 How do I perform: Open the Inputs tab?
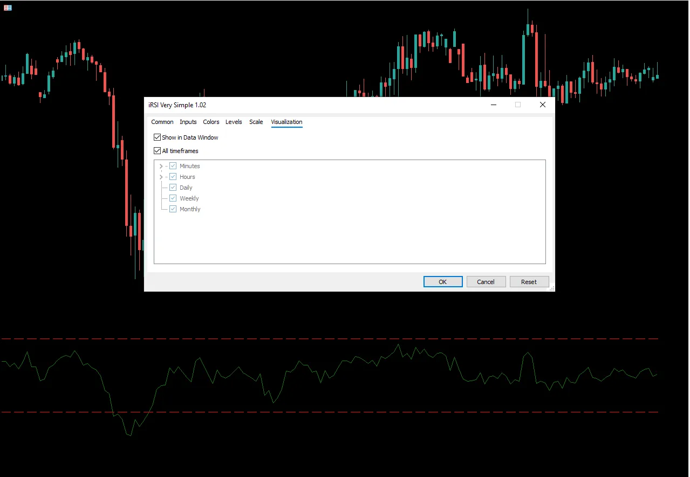point(188,122)
